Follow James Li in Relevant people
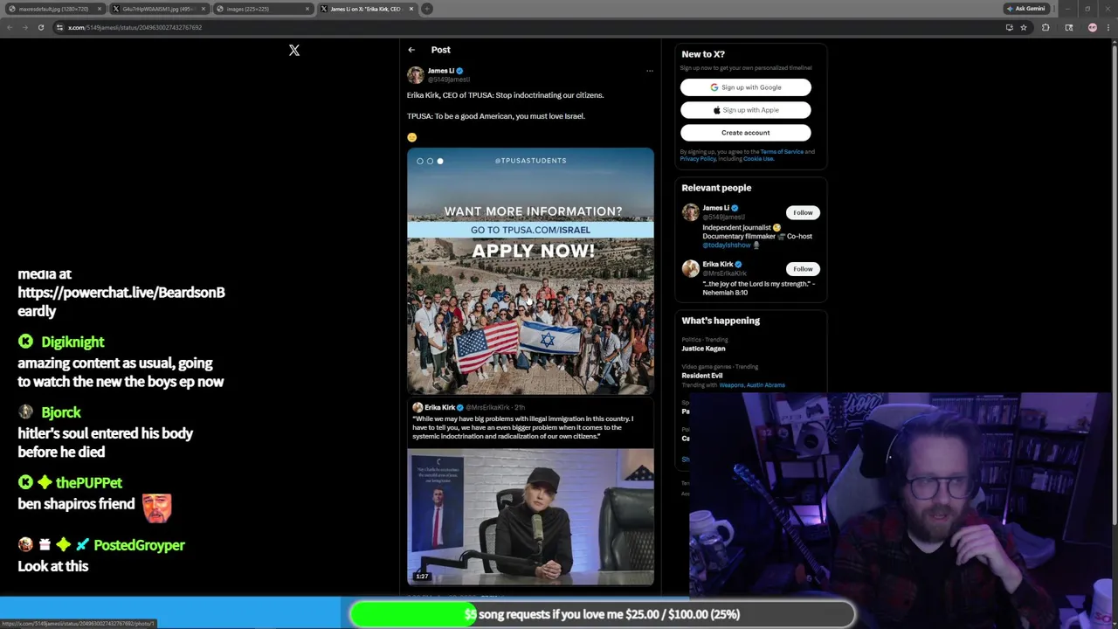The width and height of the screenshot is (1118, 629). (x=802, y=212)
